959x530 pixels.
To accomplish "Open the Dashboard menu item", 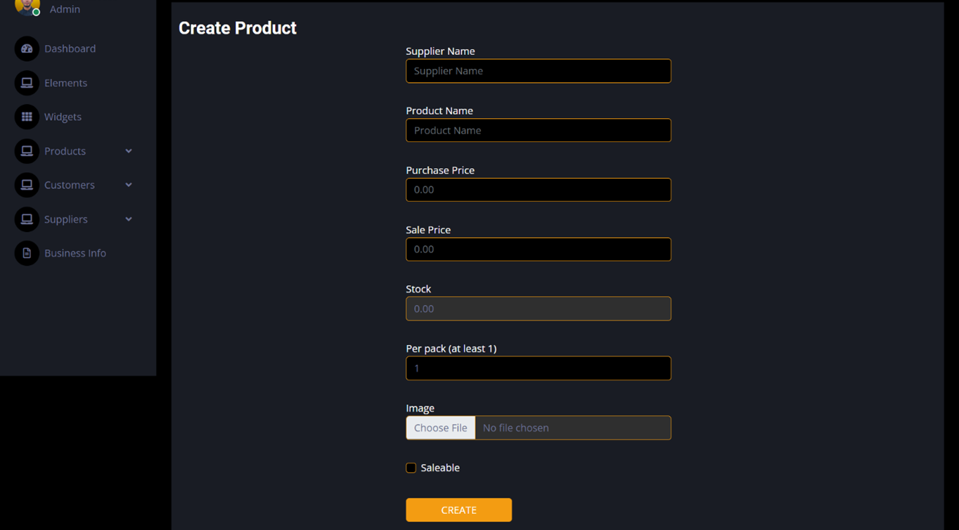I will pyautogui.click(x=70, y=49).
